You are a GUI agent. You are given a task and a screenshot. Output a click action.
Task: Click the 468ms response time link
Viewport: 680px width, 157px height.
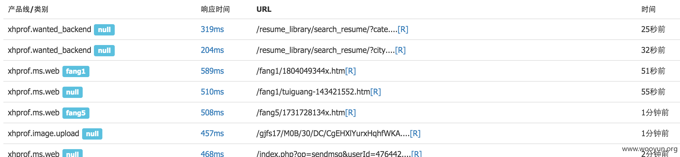(212, 153)
